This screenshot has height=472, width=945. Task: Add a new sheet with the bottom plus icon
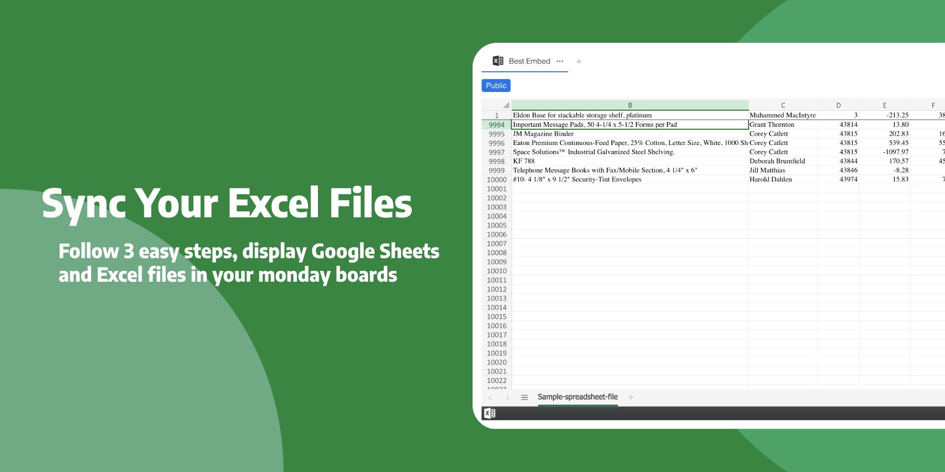point(631,397)
